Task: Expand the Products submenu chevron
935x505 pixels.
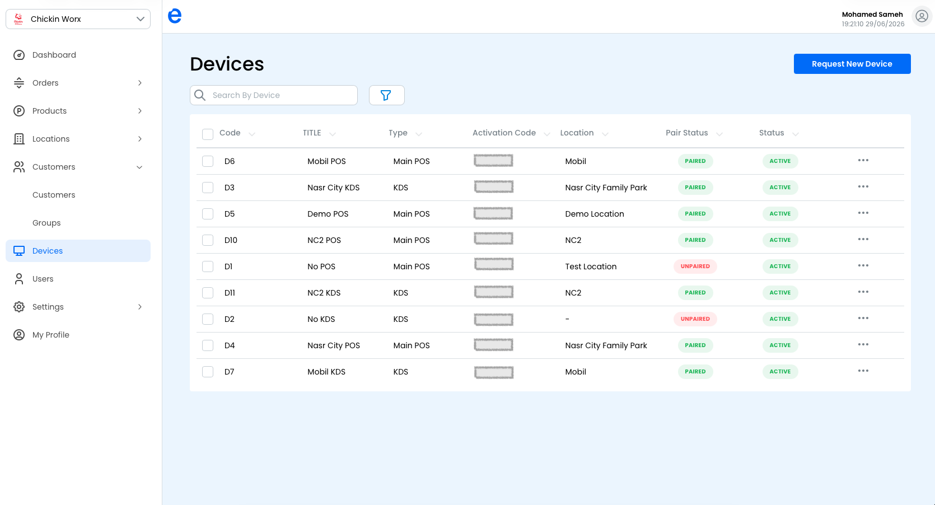Action: pyautogui.click(x=140, y=111)
